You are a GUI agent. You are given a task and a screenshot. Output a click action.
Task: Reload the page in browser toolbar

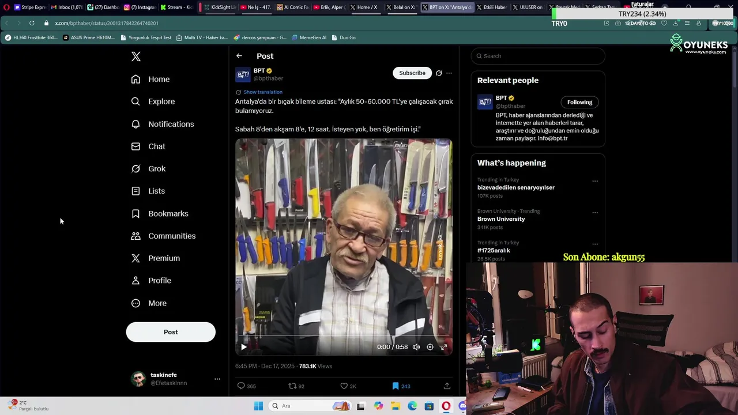click(32, 23)
